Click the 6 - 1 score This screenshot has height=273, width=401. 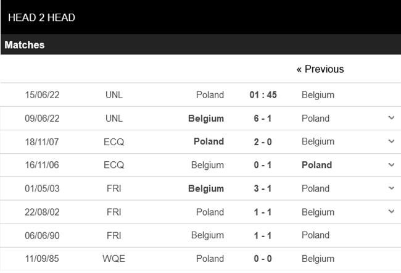tap(262, 119)
